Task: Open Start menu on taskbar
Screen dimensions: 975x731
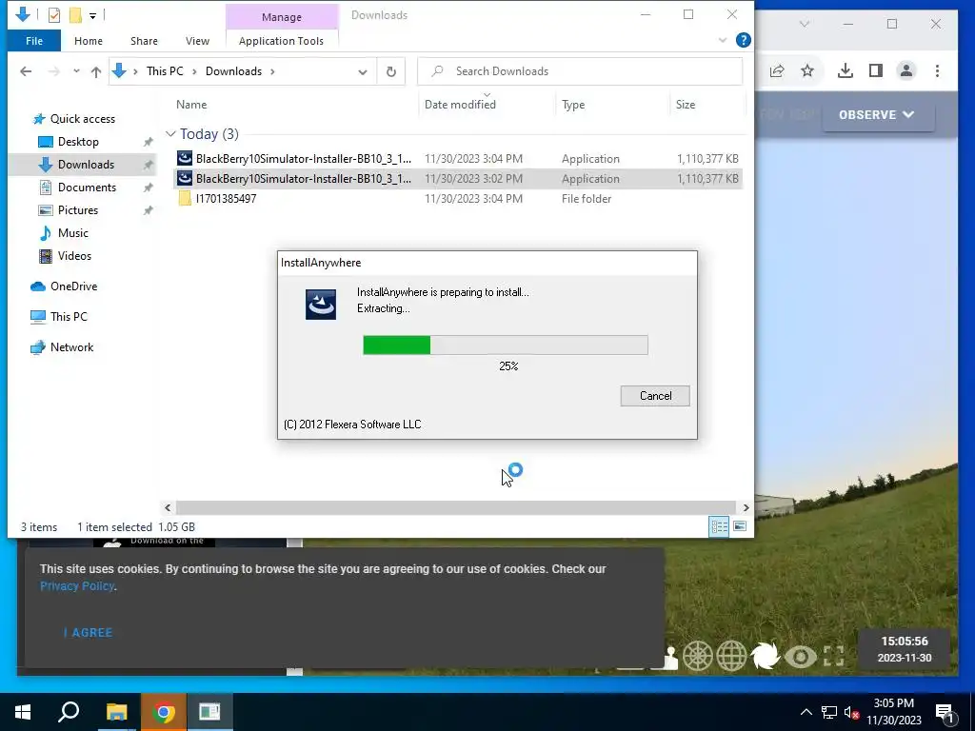Action: 23,712
